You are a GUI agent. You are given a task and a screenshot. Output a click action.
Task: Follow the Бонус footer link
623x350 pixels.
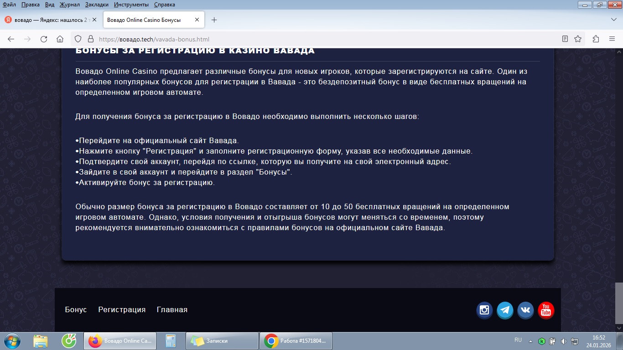pos(76,309)
